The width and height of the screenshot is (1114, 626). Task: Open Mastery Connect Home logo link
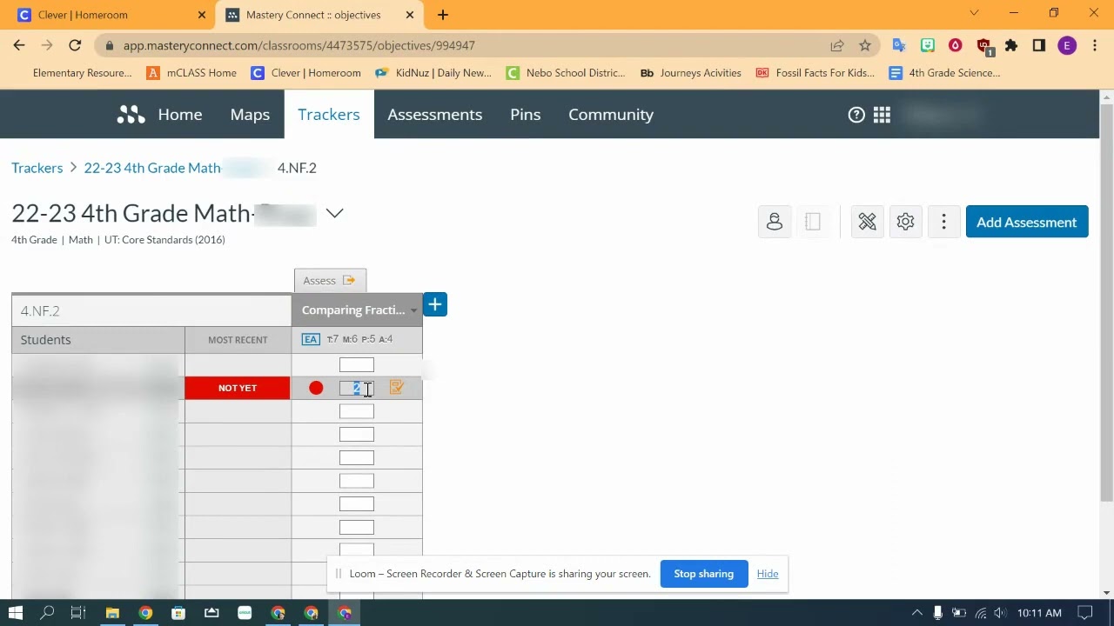coord(131,115)
